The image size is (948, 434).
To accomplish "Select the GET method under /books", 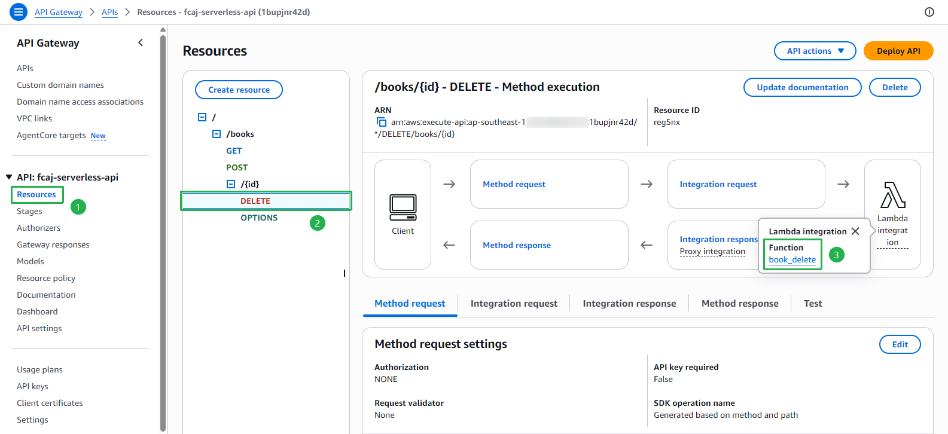I will [234, 151].
